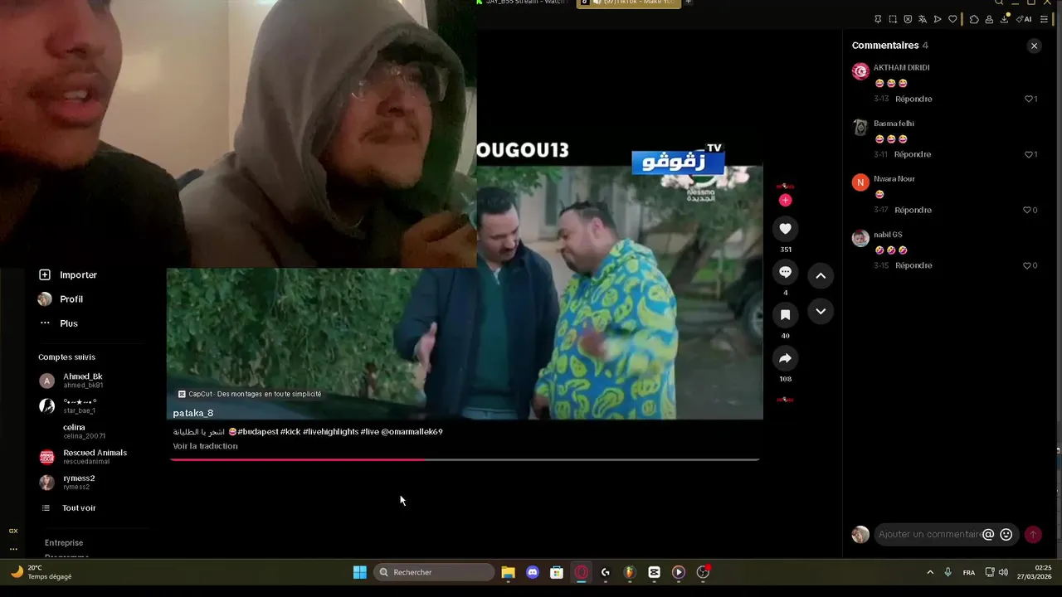Click the #budapest hashtag
Image resolution: width=1062 pixels, height=597 pixels.
tap(258, 432)
